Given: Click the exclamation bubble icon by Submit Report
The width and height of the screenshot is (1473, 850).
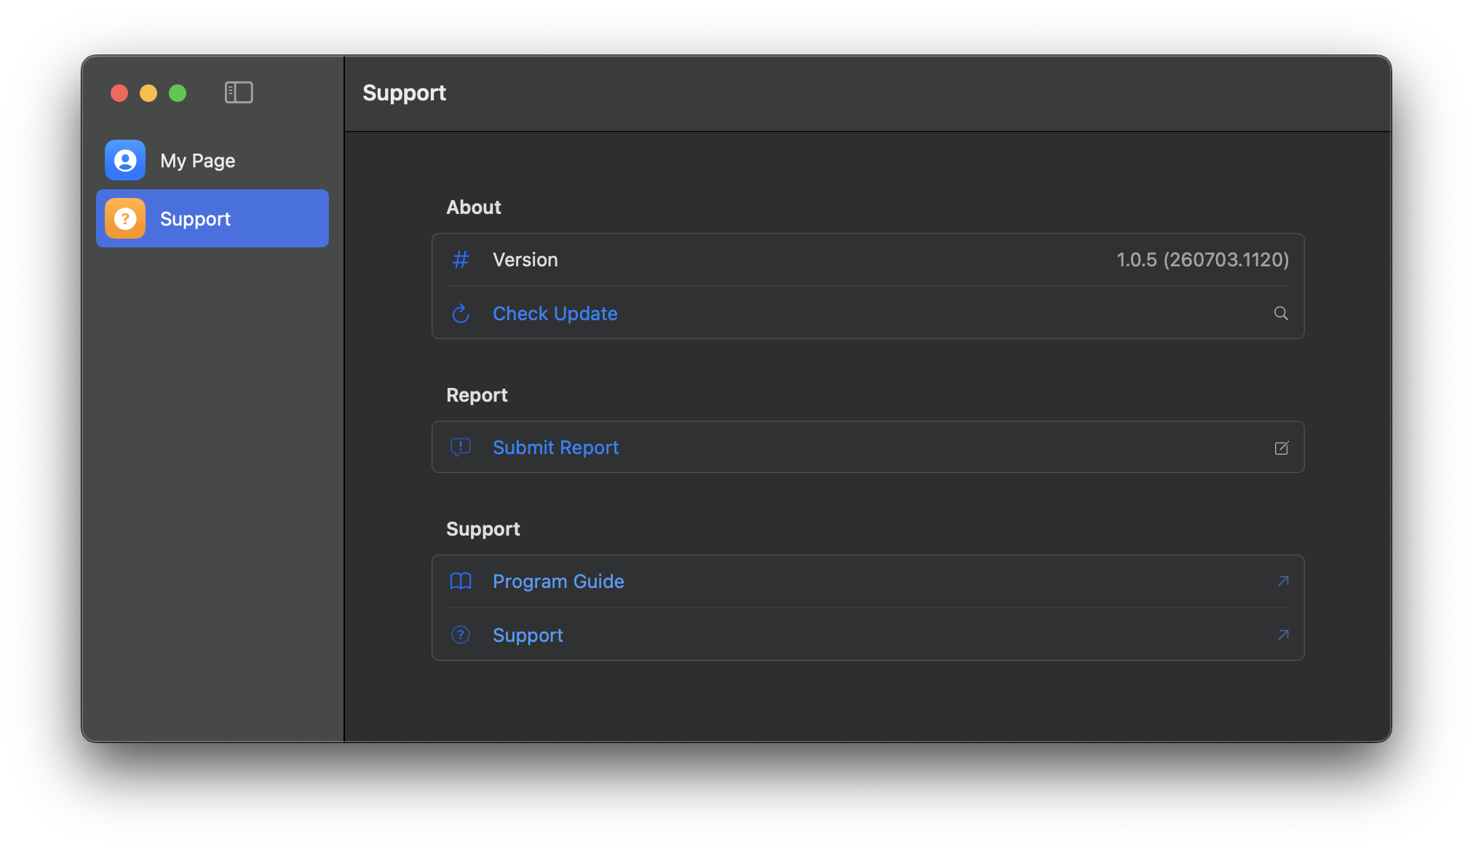Looking at the screenshot, I should coord(461,448).
